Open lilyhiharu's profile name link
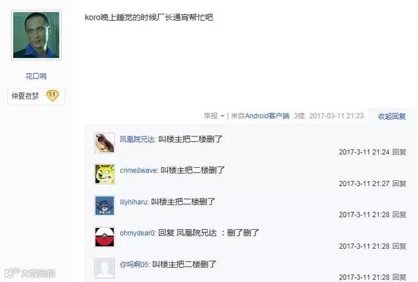The image size is (418, 282). 133,202
